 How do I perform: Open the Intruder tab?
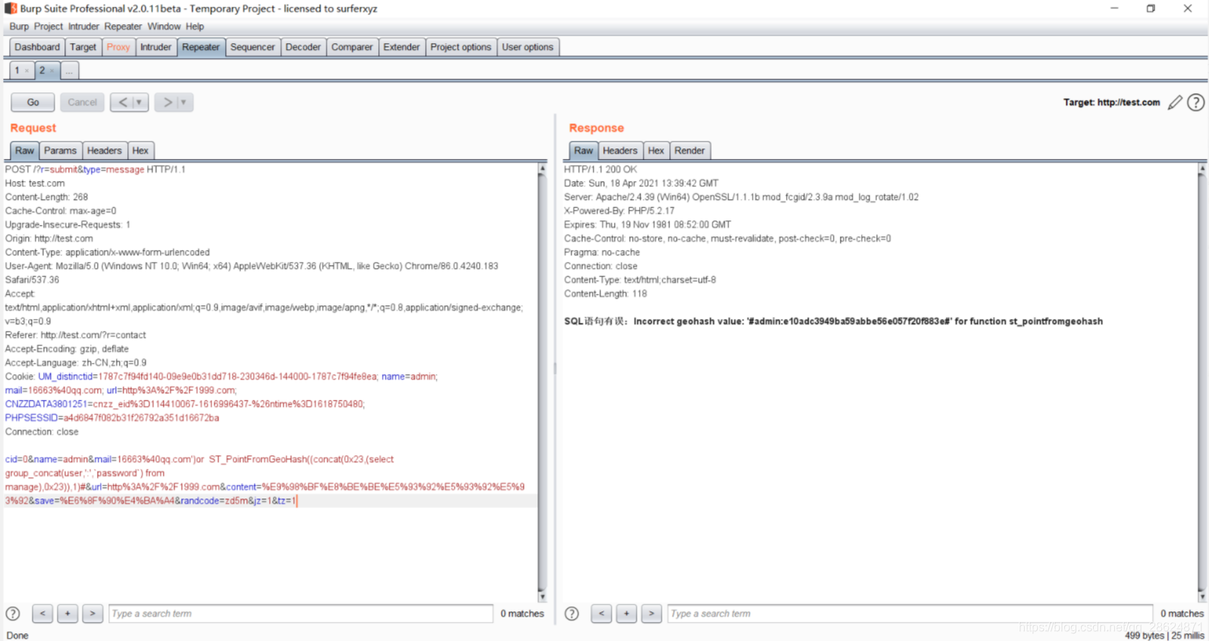click(155, 47)
